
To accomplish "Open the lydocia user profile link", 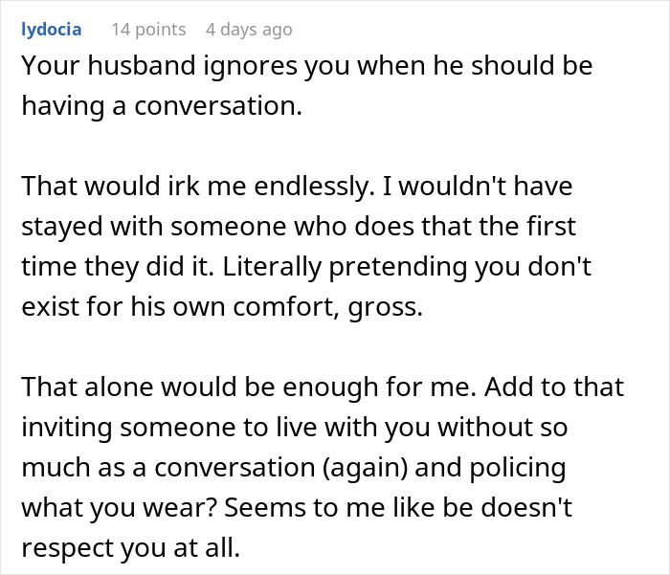I will (51, 30).
